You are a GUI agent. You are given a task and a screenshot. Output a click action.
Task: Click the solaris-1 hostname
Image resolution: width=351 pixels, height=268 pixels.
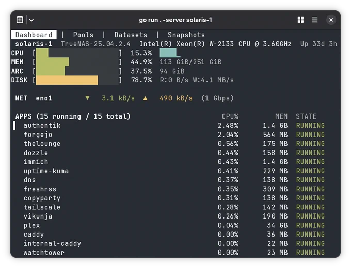click(34, 44)
